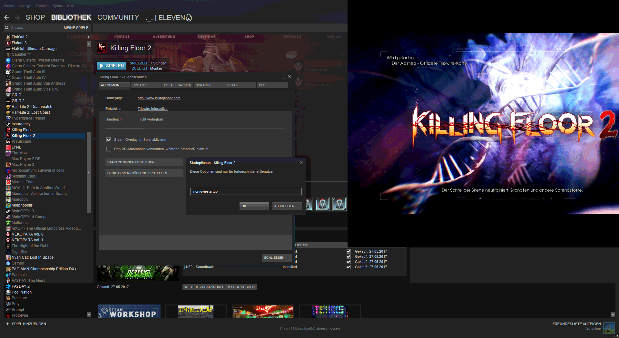The width and height of the screenshot is (619, 338).
Task: Click SPIEL HINZUFÜGEN at the bottom
Action: [x=27, y=324]
